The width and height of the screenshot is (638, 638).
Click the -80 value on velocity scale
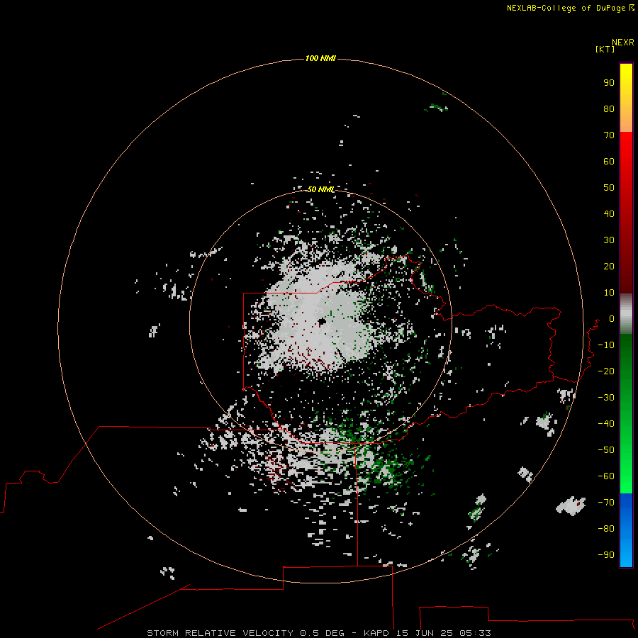(x=606, y=529)
